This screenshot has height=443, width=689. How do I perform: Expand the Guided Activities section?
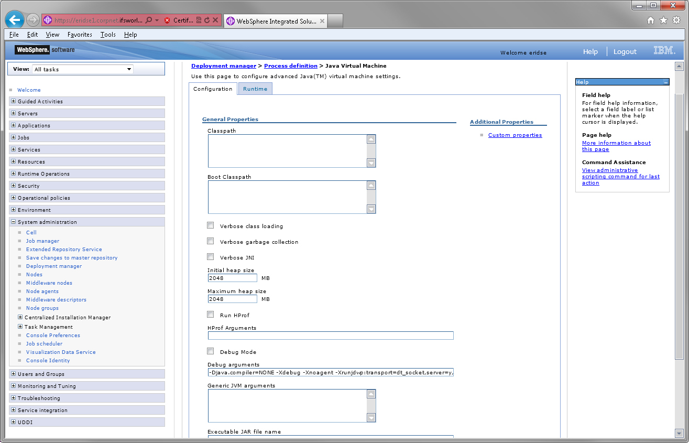[13, 101]
